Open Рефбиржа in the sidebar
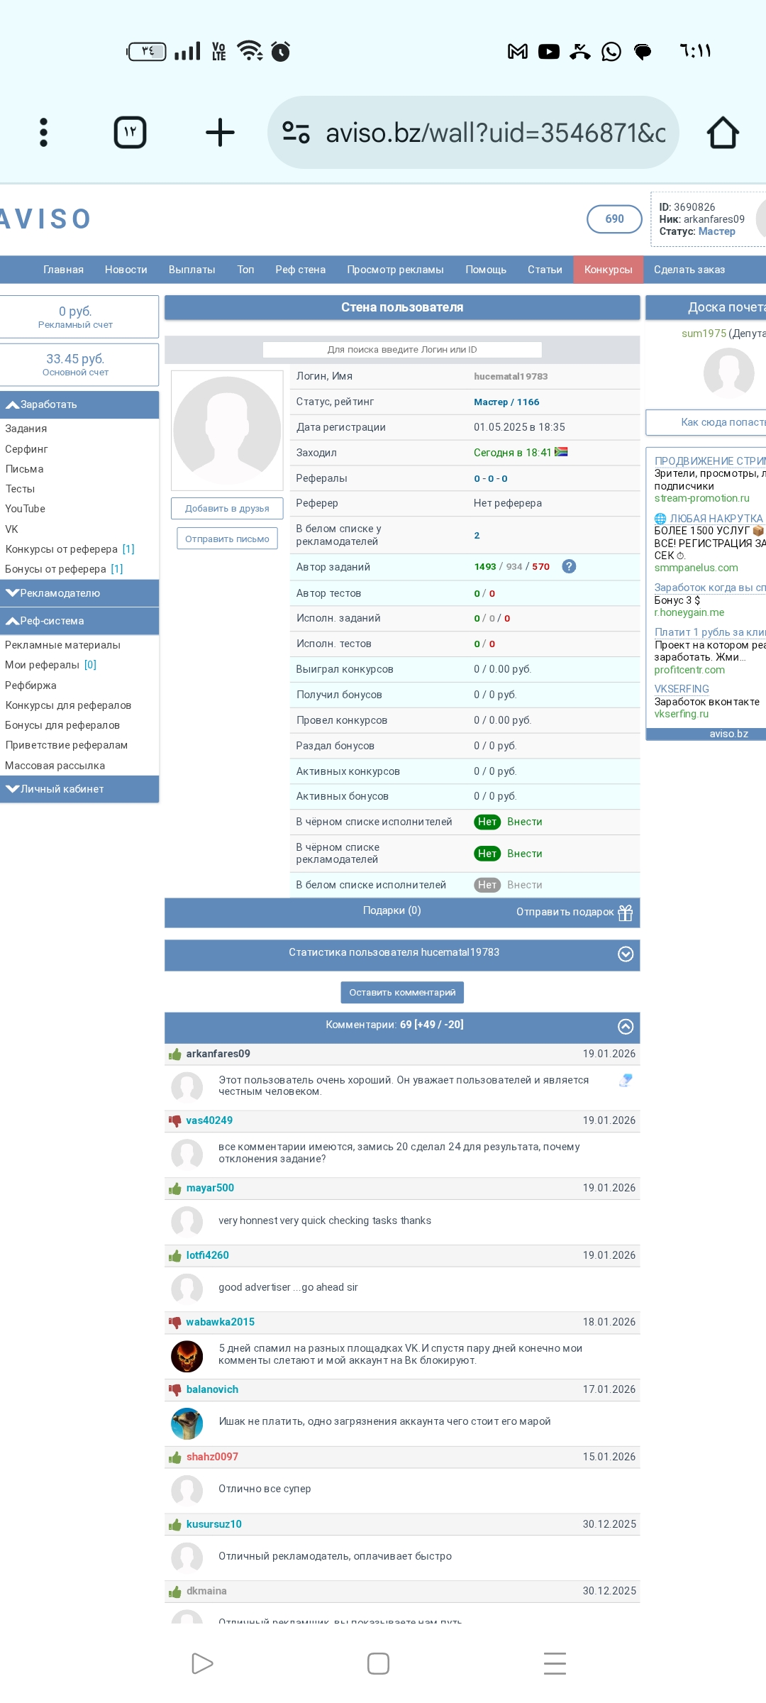 click(x=30, y=685)
